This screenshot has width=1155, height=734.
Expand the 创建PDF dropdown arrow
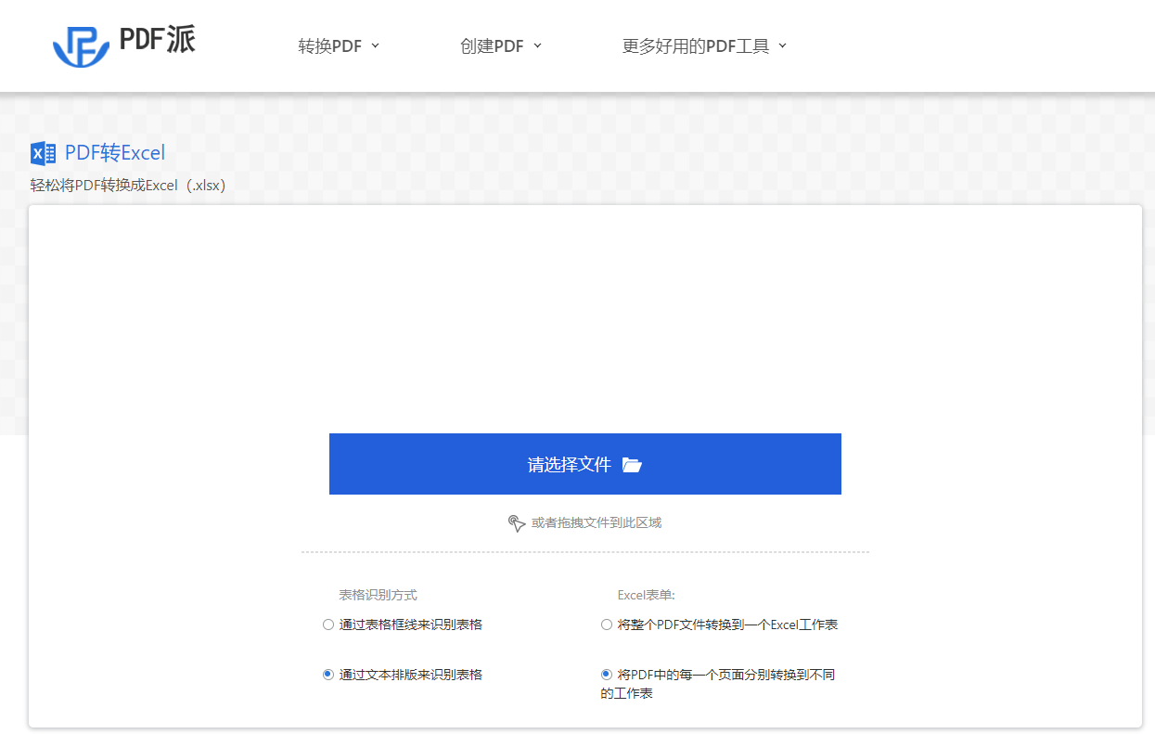538,45
